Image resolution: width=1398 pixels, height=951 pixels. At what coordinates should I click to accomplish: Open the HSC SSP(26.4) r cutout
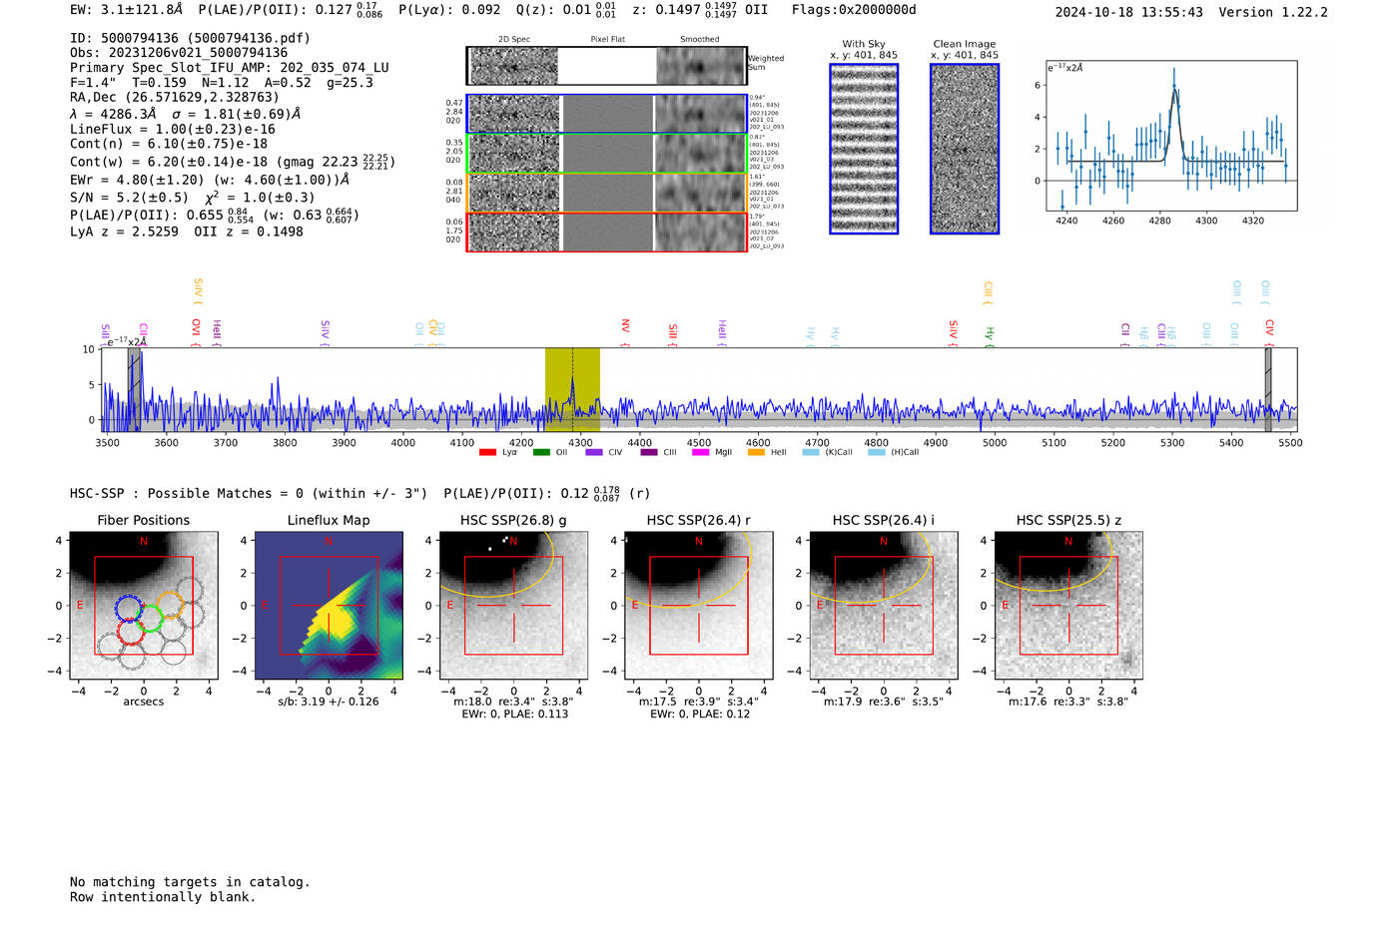[699, 606]
